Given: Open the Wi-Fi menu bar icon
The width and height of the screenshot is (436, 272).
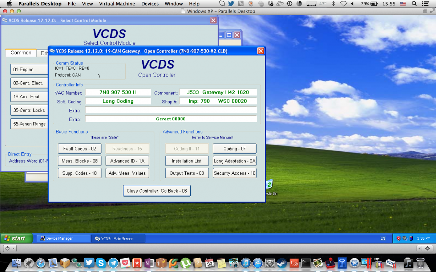Looking at the screenshot, I should point(343,4).
